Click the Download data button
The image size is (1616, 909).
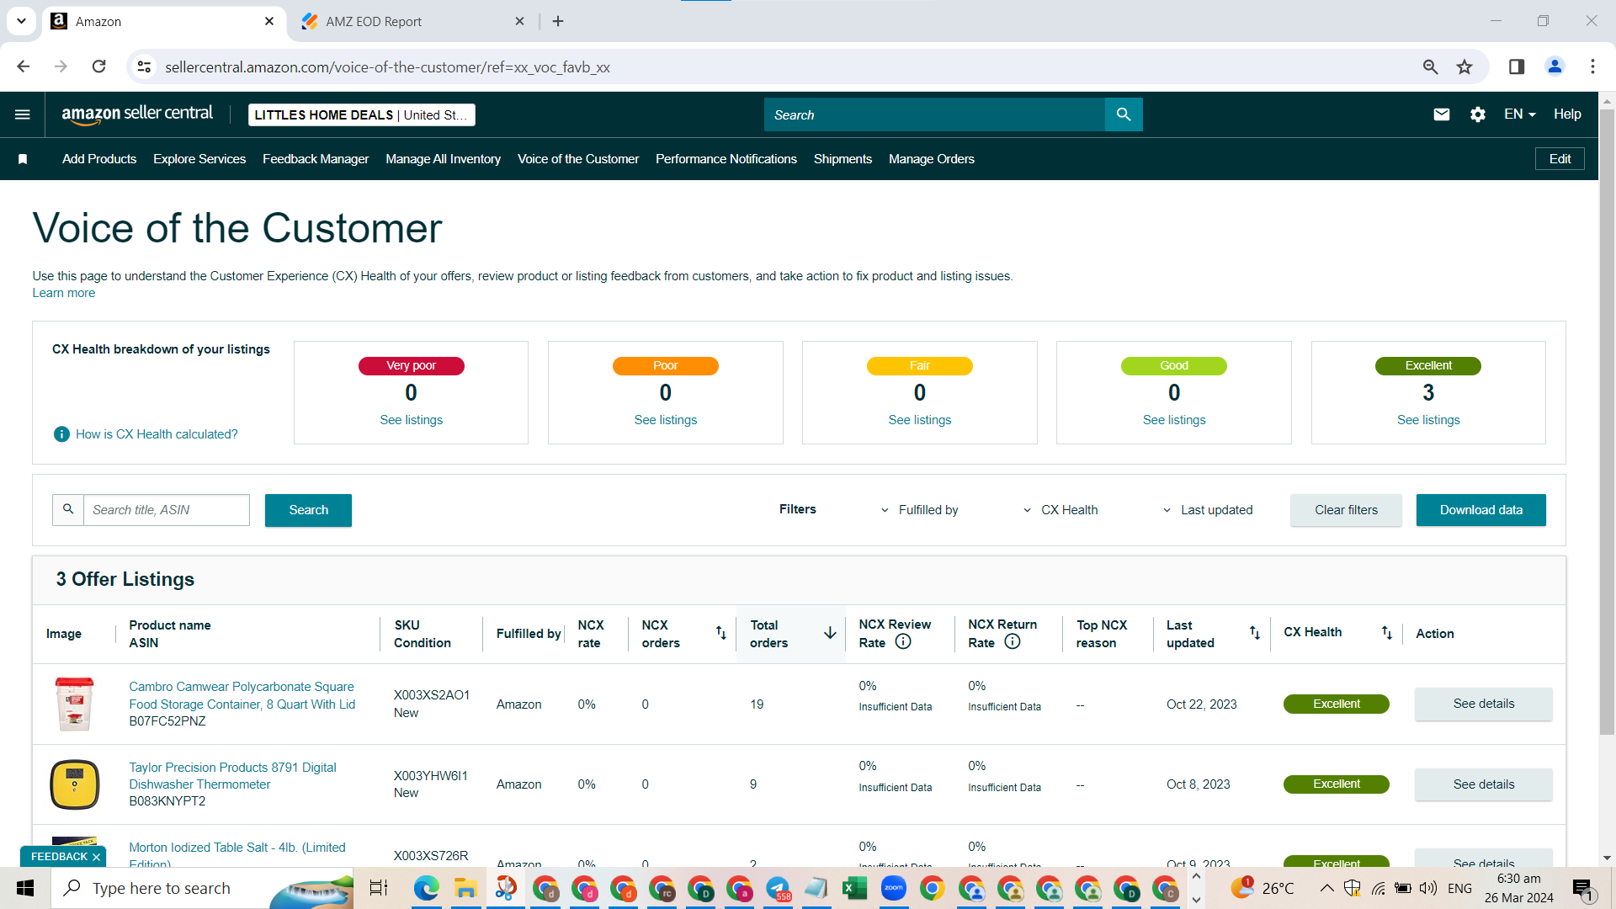1480,510
